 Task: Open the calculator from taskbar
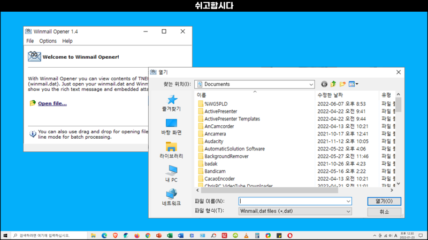(x=257, y=235)
